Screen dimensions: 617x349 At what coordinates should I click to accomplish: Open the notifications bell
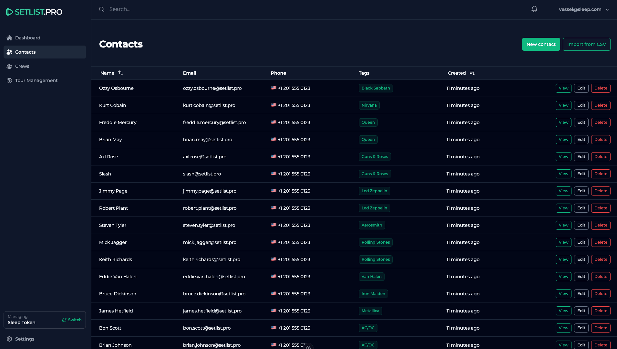(534, 9)
